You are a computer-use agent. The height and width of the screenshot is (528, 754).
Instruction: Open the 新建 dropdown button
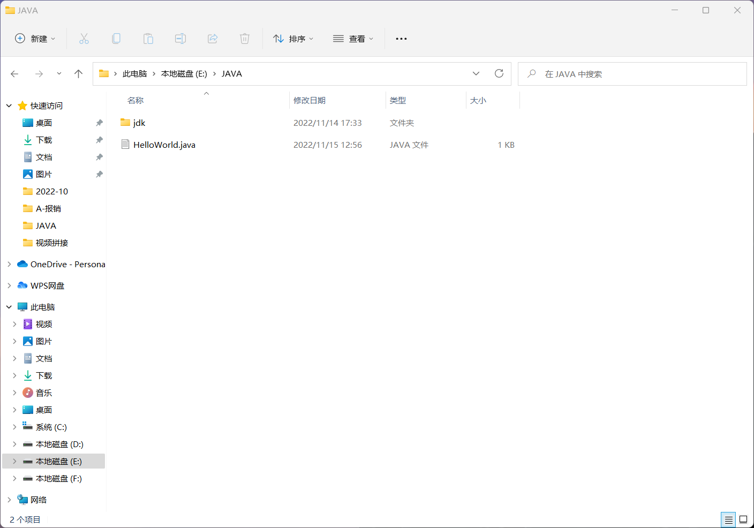click(35, 39)
